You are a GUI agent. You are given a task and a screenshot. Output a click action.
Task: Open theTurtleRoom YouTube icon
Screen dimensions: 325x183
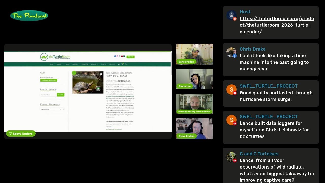tap(122, 56)
